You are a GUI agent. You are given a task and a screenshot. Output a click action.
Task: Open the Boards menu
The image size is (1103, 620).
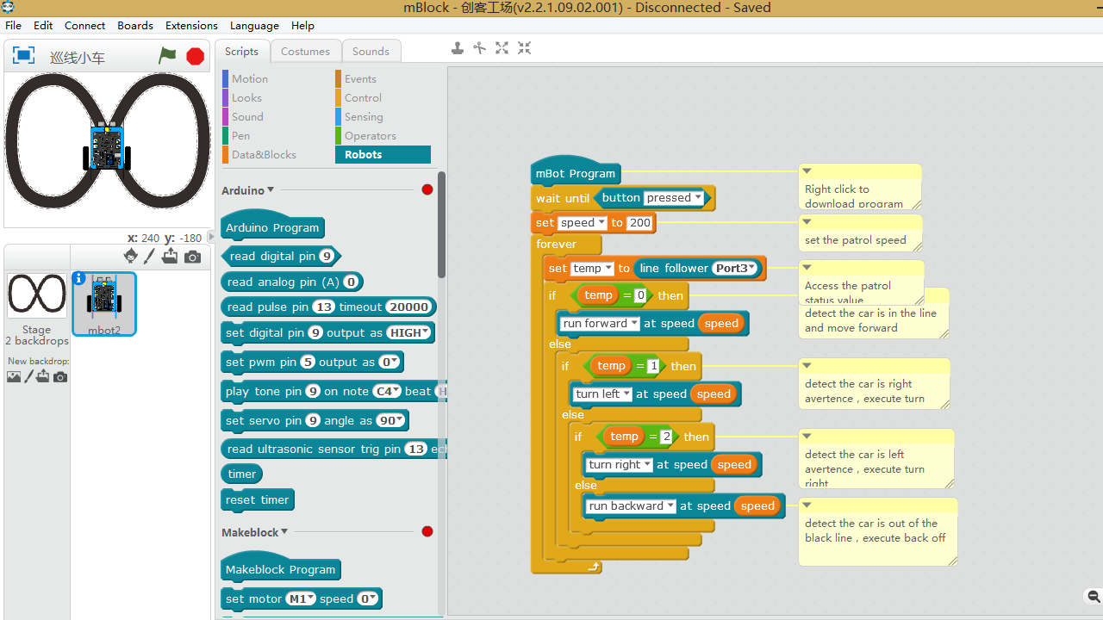point(135,26)
